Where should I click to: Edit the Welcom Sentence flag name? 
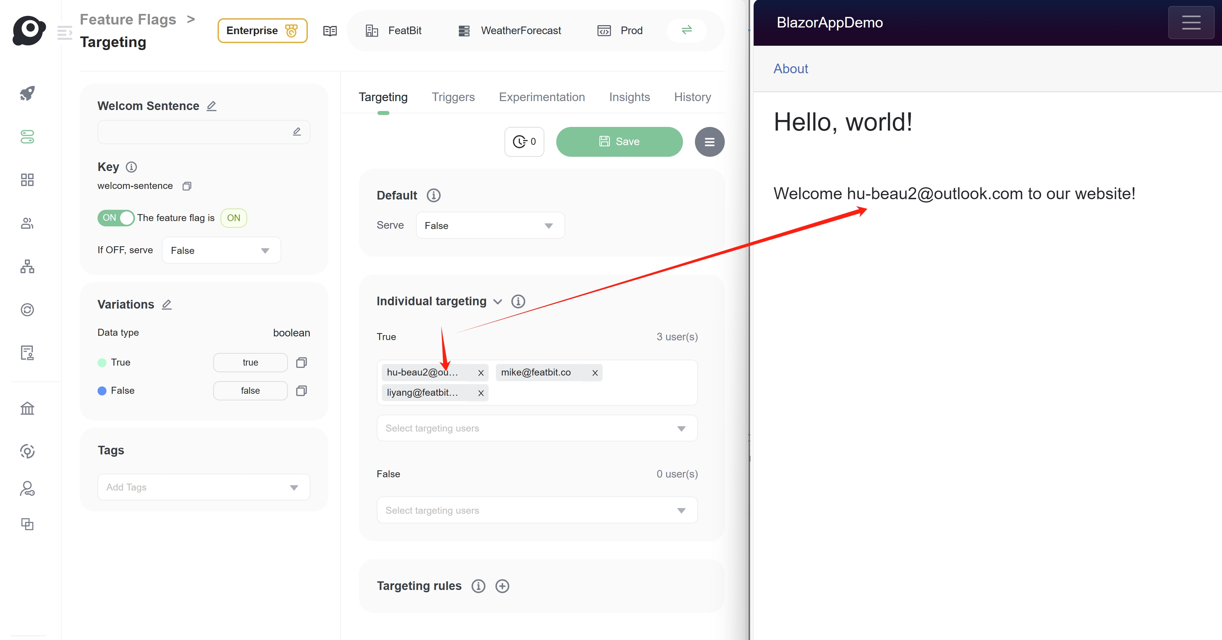tap(212, 106)
